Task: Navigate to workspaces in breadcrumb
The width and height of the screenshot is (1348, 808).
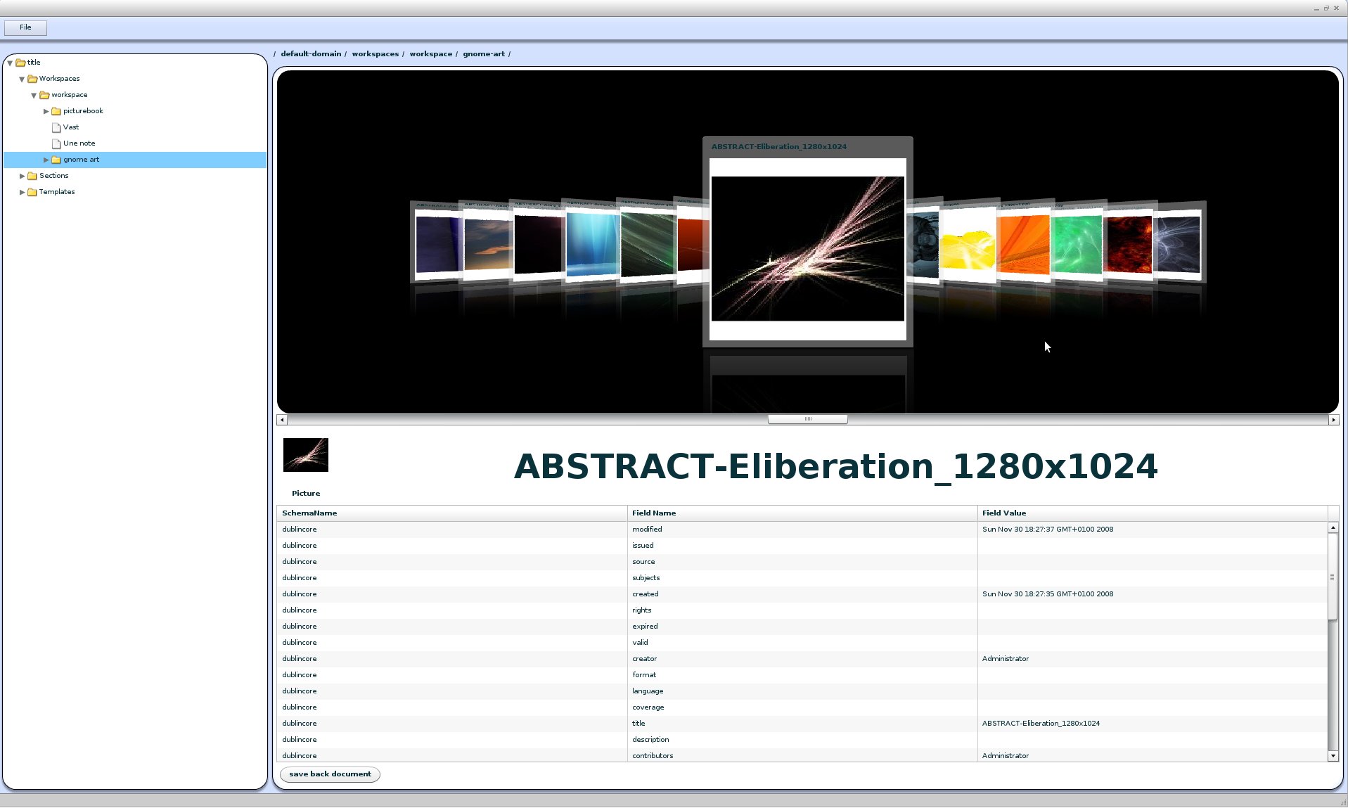Action: tap(375, 54)
